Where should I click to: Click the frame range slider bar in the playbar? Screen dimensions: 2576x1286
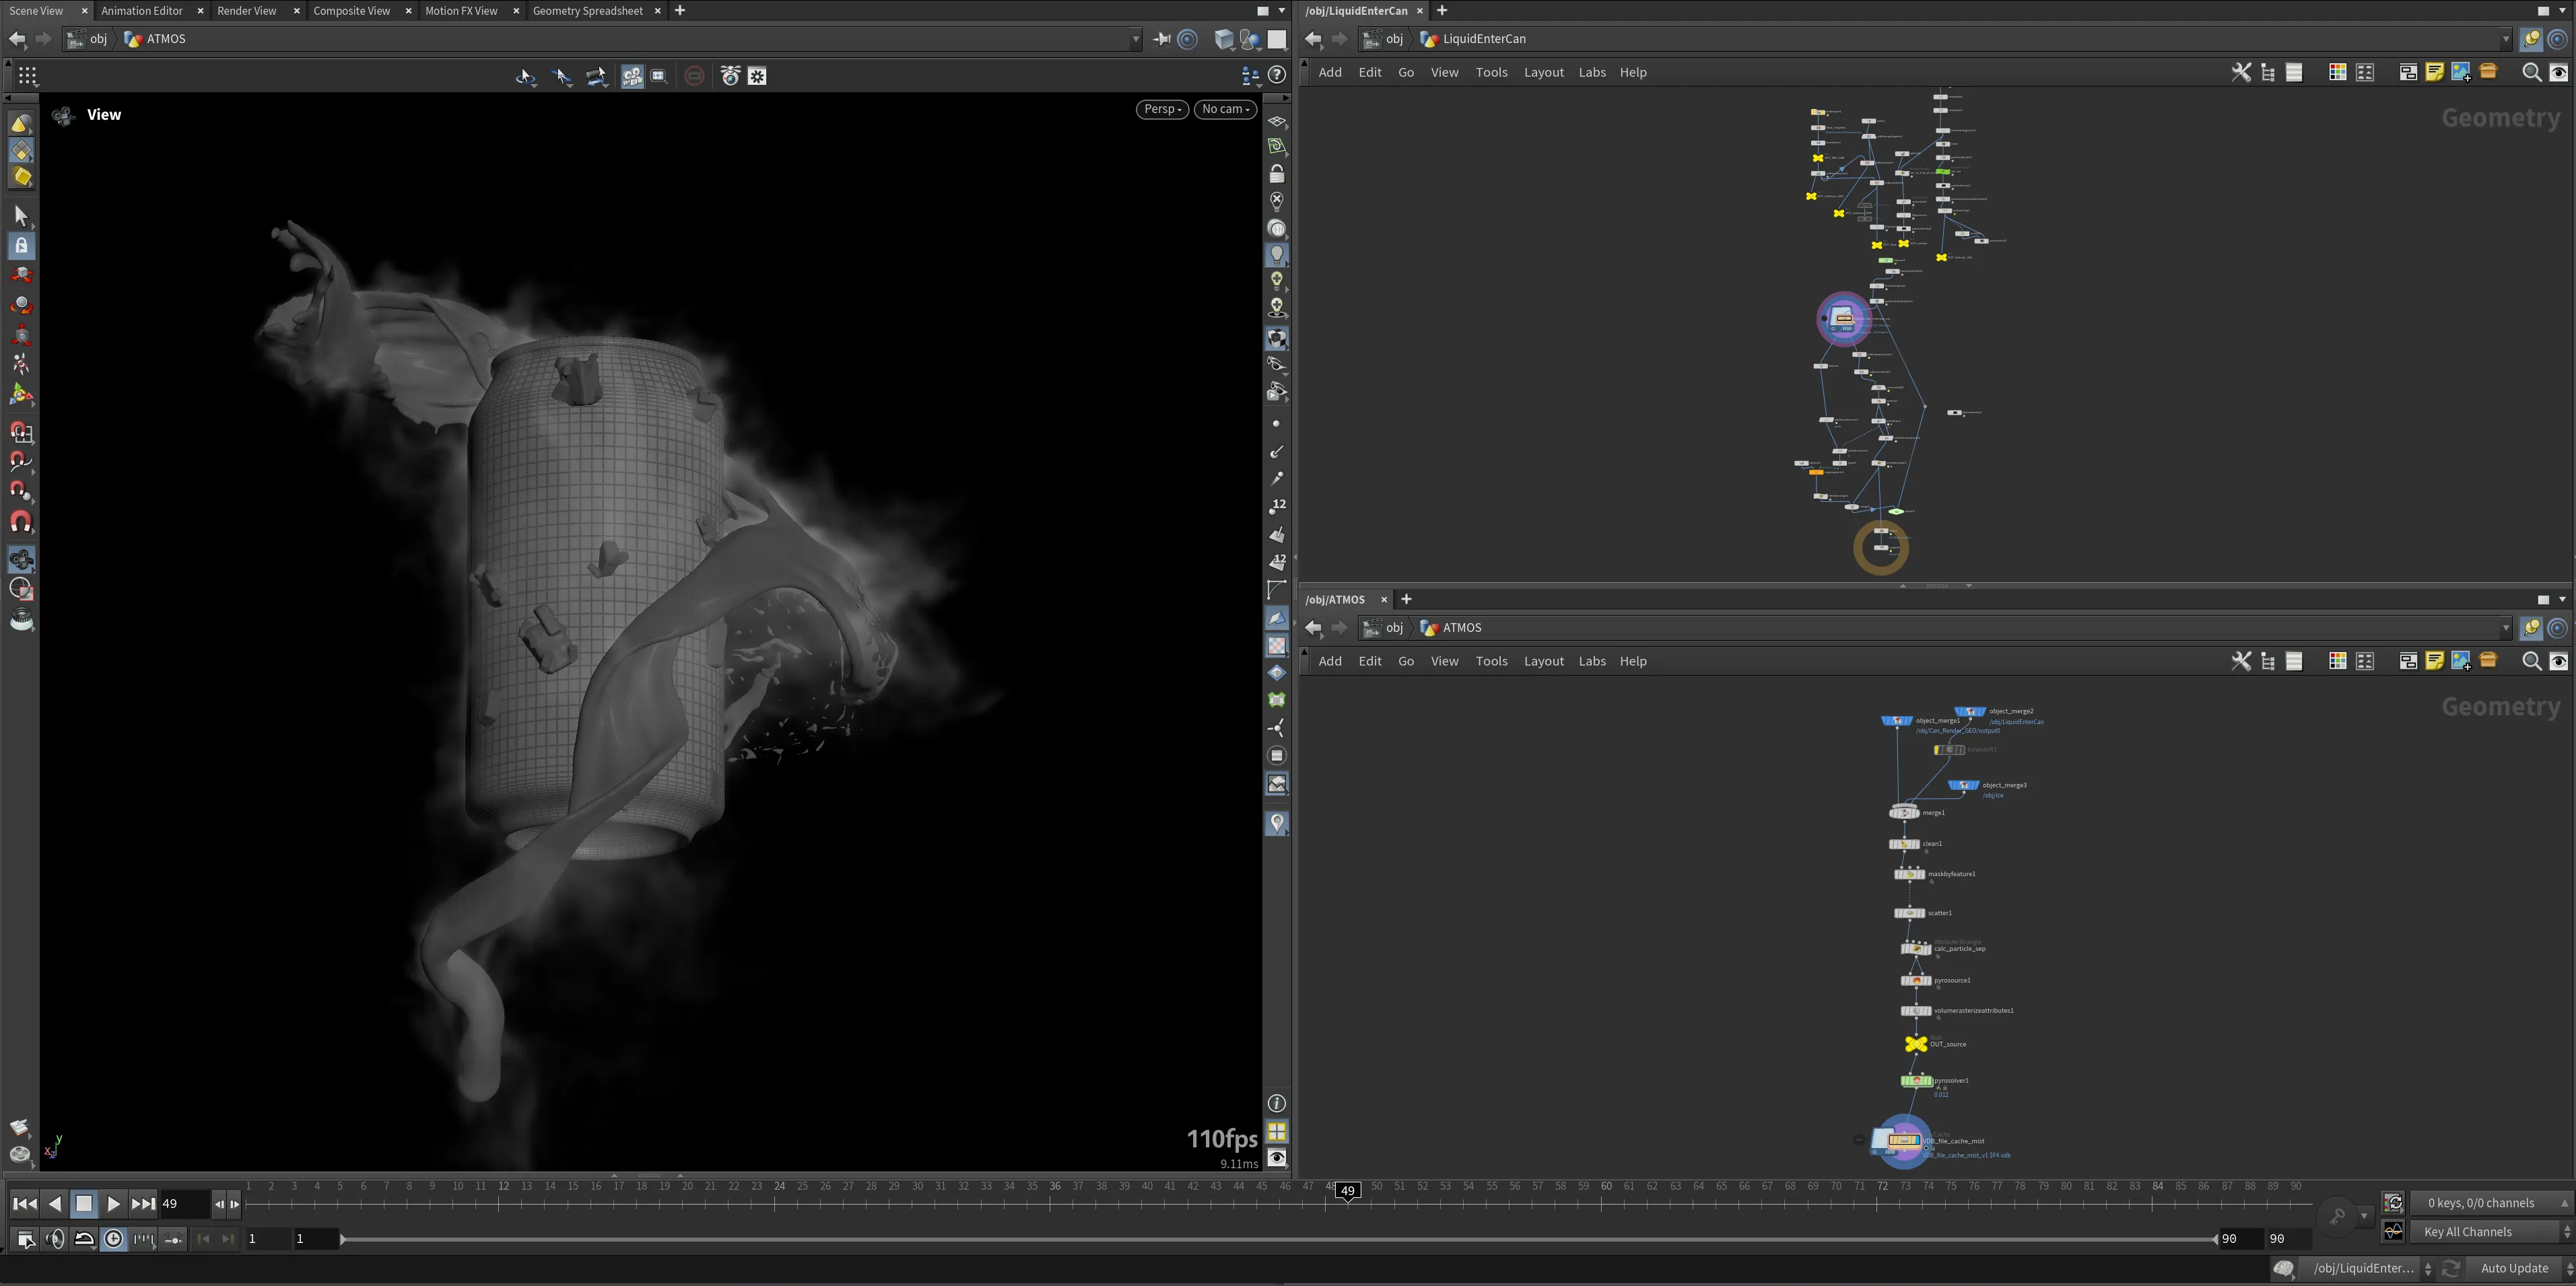pos(1278,1239)
